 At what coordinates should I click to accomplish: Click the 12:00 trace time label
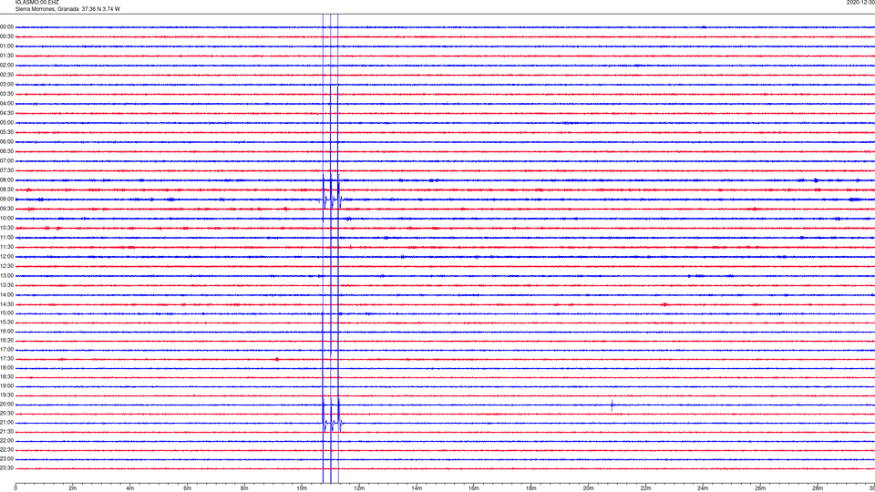[6, 257]
